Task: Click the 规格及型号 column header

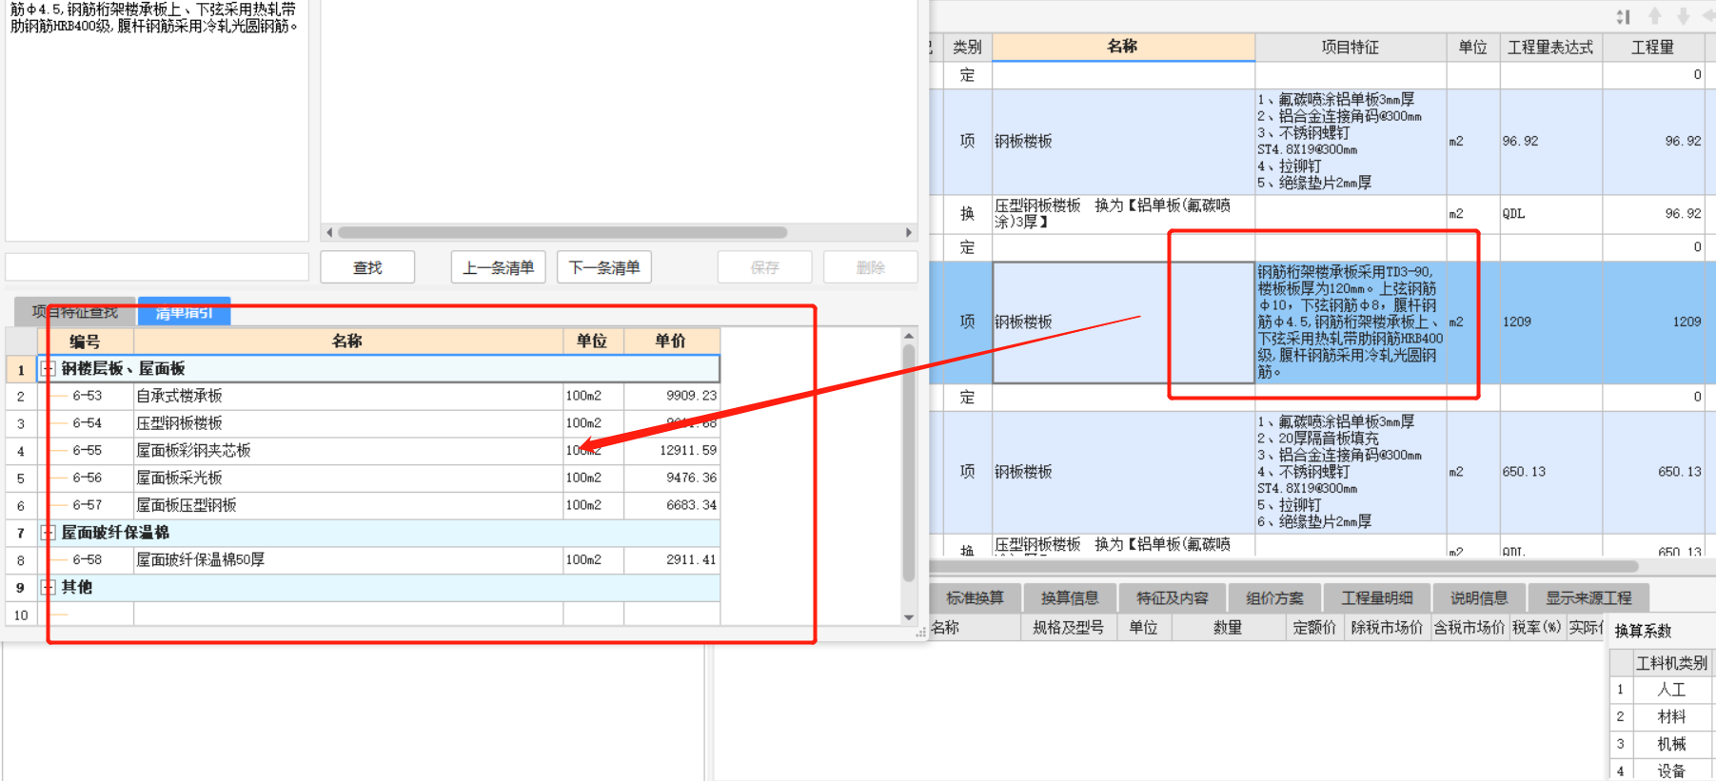Action: click(1069, 627)
